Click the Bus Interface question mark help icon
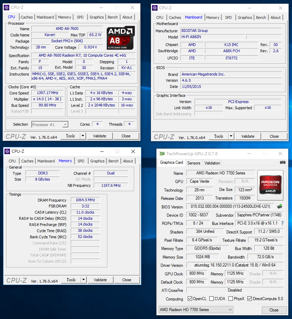This screenshot has width=292, height=319. pos(282,223)
